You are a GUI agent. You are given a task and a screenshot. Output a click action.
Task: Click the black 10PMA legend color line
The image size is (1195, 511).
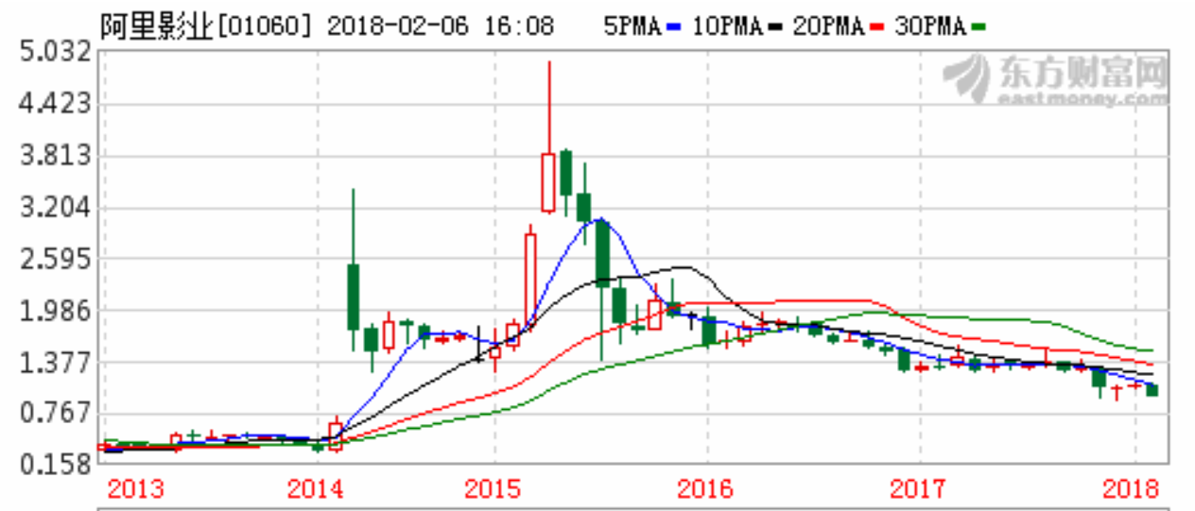(x=776, y=27)
